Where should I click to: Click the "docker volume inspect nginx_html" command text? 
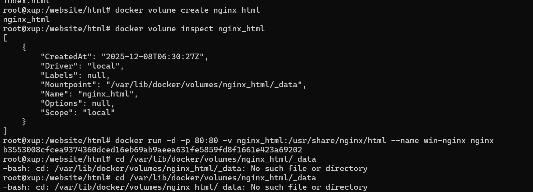(190, 29)
